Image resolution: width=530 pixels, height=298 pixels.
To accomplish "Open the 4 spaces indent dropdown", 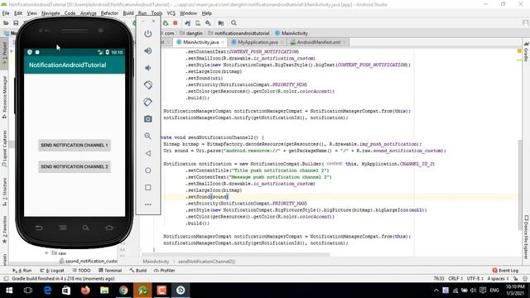I will coord(498,279).
